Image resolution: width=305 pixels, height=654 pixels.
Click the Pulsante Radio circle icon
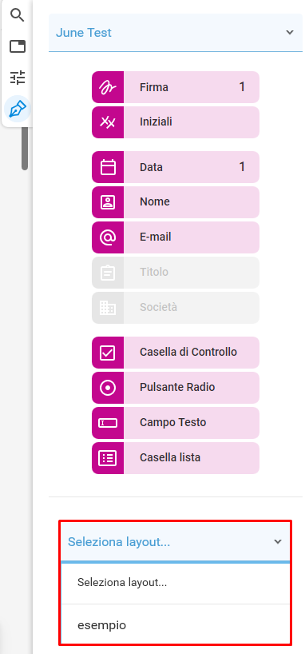108,388
